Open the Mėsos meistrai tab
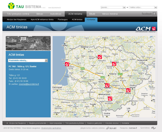 110,14
